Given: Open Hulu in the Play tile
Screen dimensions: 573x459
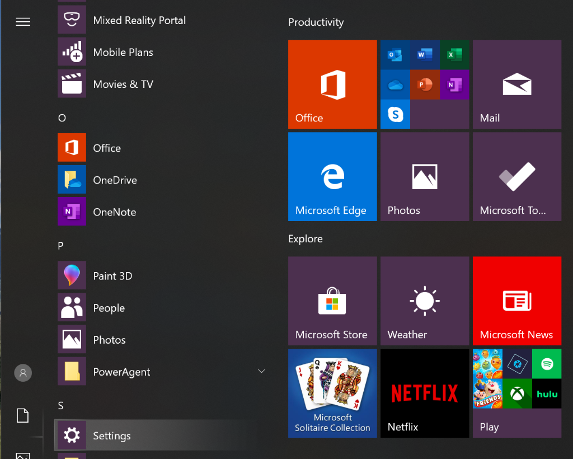Looking at the screenshot, I should coord(547,394).
